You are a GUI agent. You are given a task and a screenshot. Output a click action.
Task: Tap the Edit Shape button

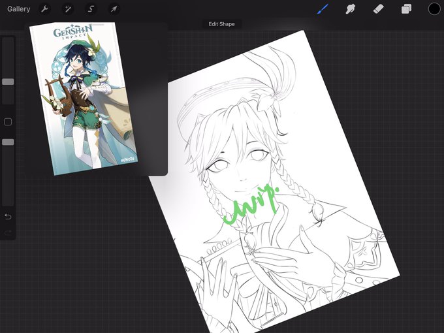click(x=221, y=24)
